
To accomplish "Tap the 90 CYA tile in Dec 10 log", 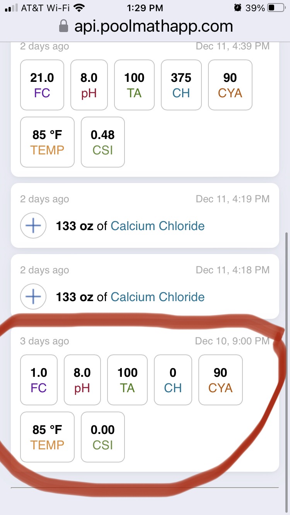I will 220,380.
